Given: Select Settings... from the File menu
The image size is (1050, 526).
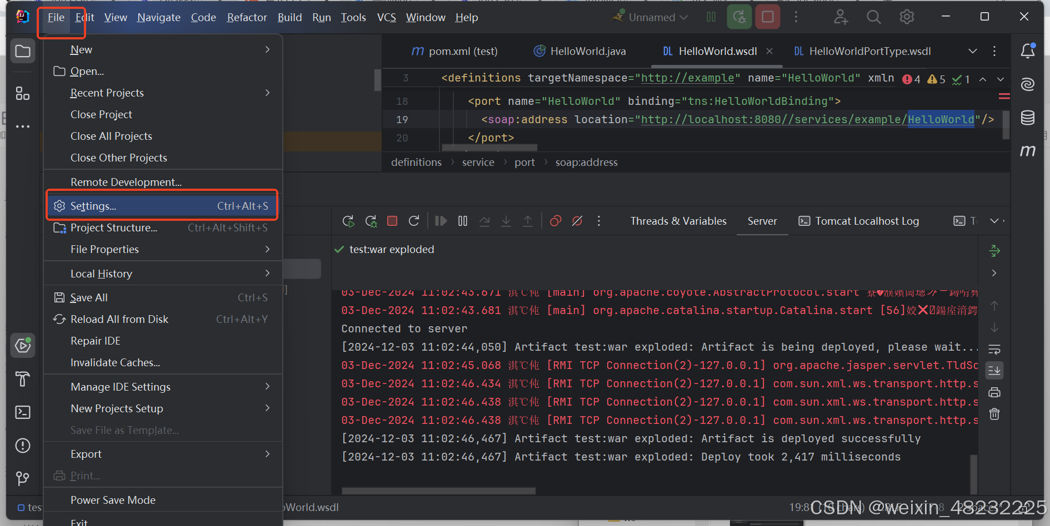Looking at the screenshot, I should (163, 206).
